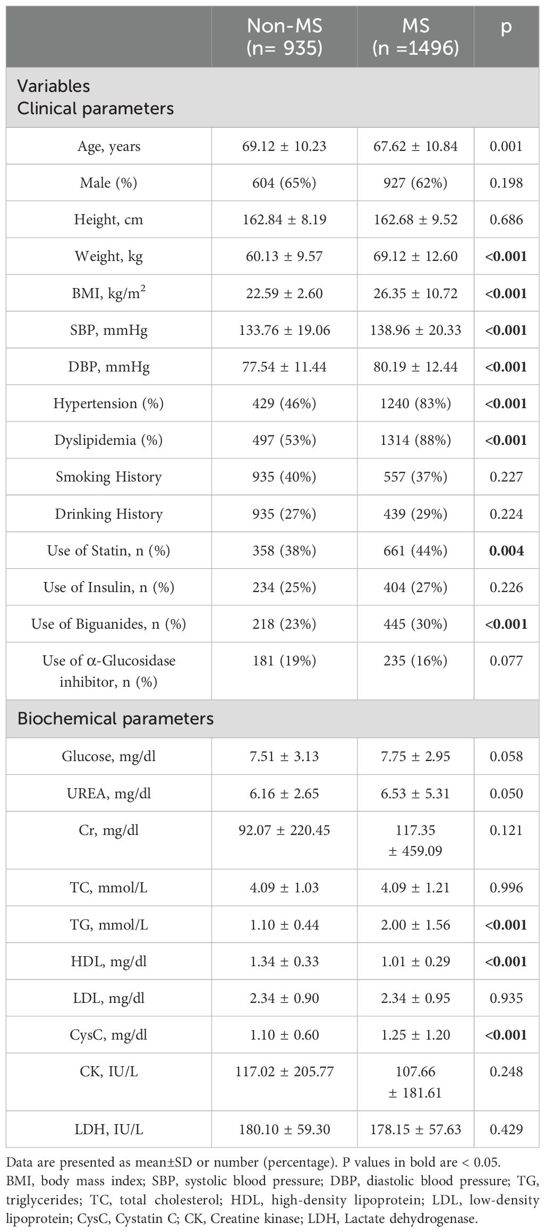
Task: Click the Dyslipidemia (%) row label
Action: [x=108, y=440]
